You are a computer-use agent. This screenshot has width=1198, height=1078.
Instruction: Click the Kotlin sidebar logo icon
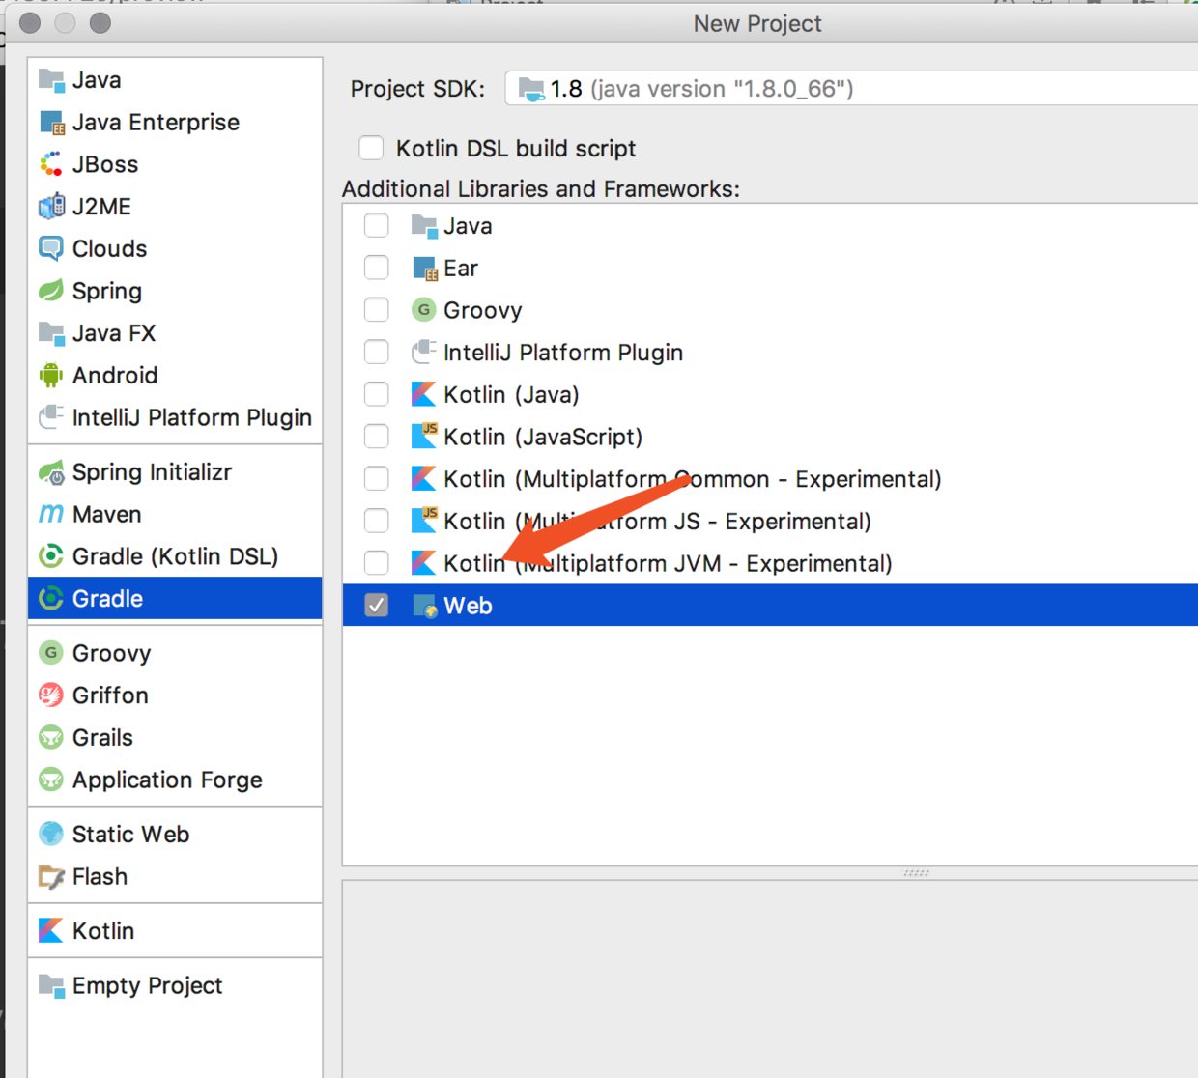point(51,930)
